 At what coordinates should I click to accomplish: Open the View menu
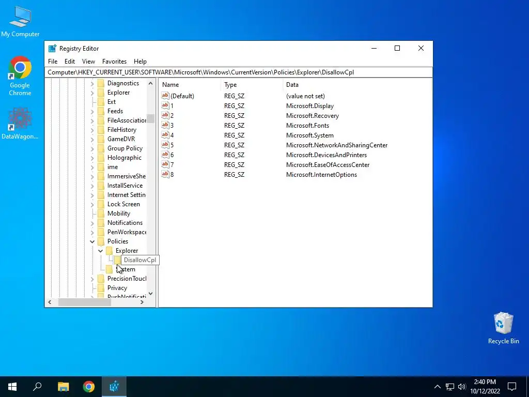(x=88, y=62)
